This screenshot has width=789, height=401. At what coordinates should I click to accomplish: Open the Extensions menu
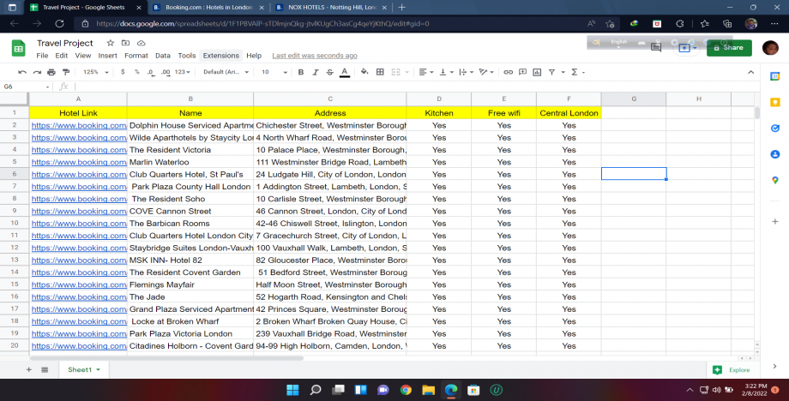(x=220, y=56)
